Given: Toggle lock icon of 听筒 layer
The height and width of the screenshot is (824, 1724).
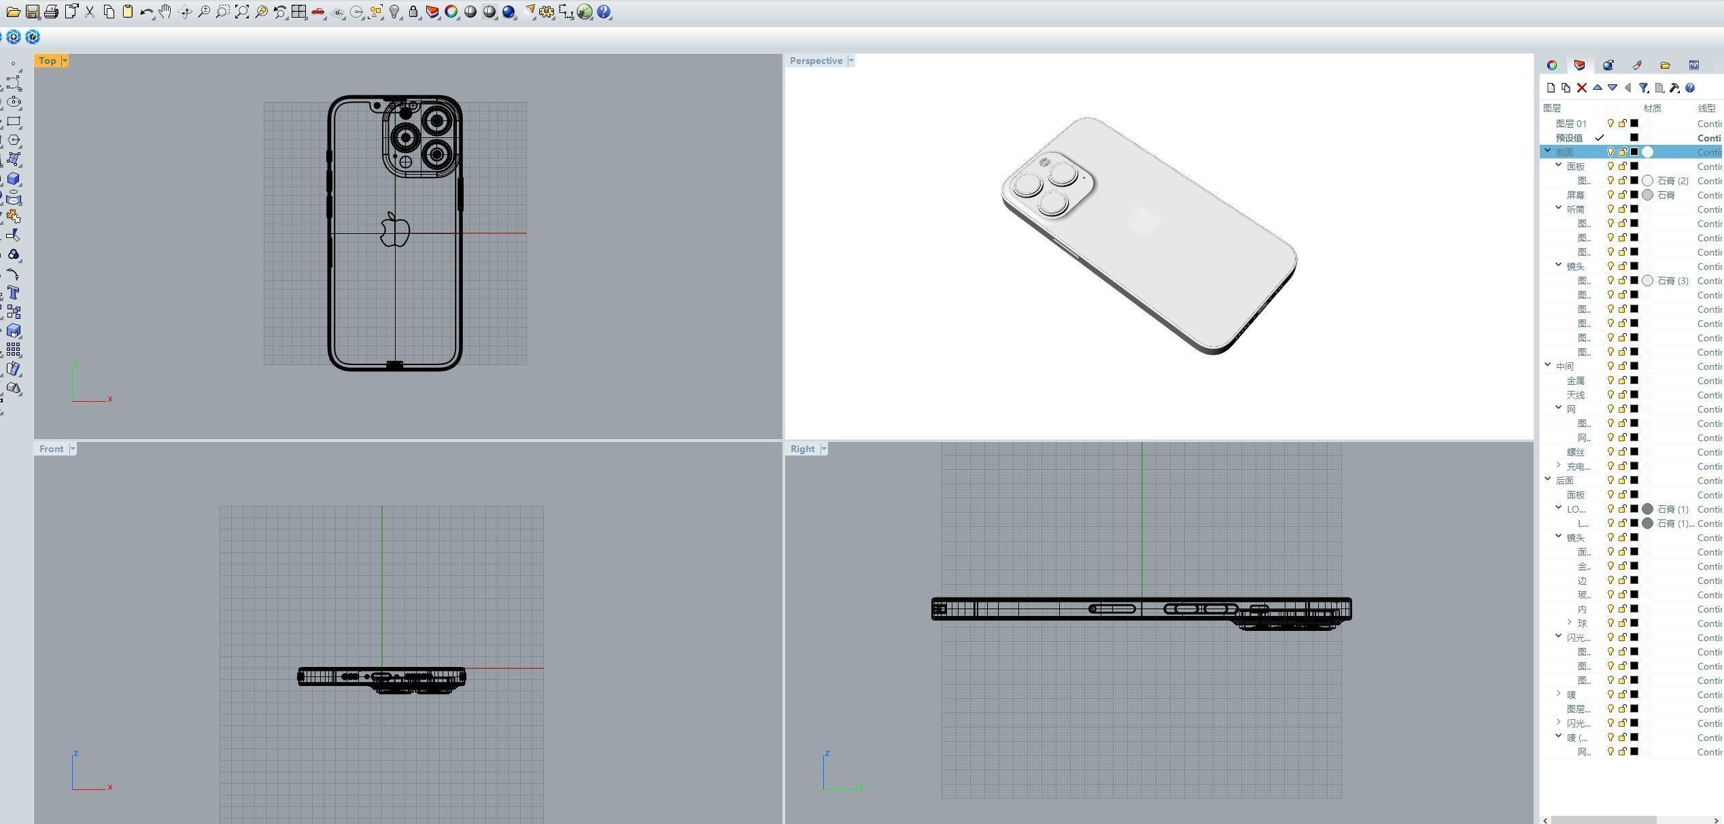Looking at the screenshot, I should point(1623,209).
